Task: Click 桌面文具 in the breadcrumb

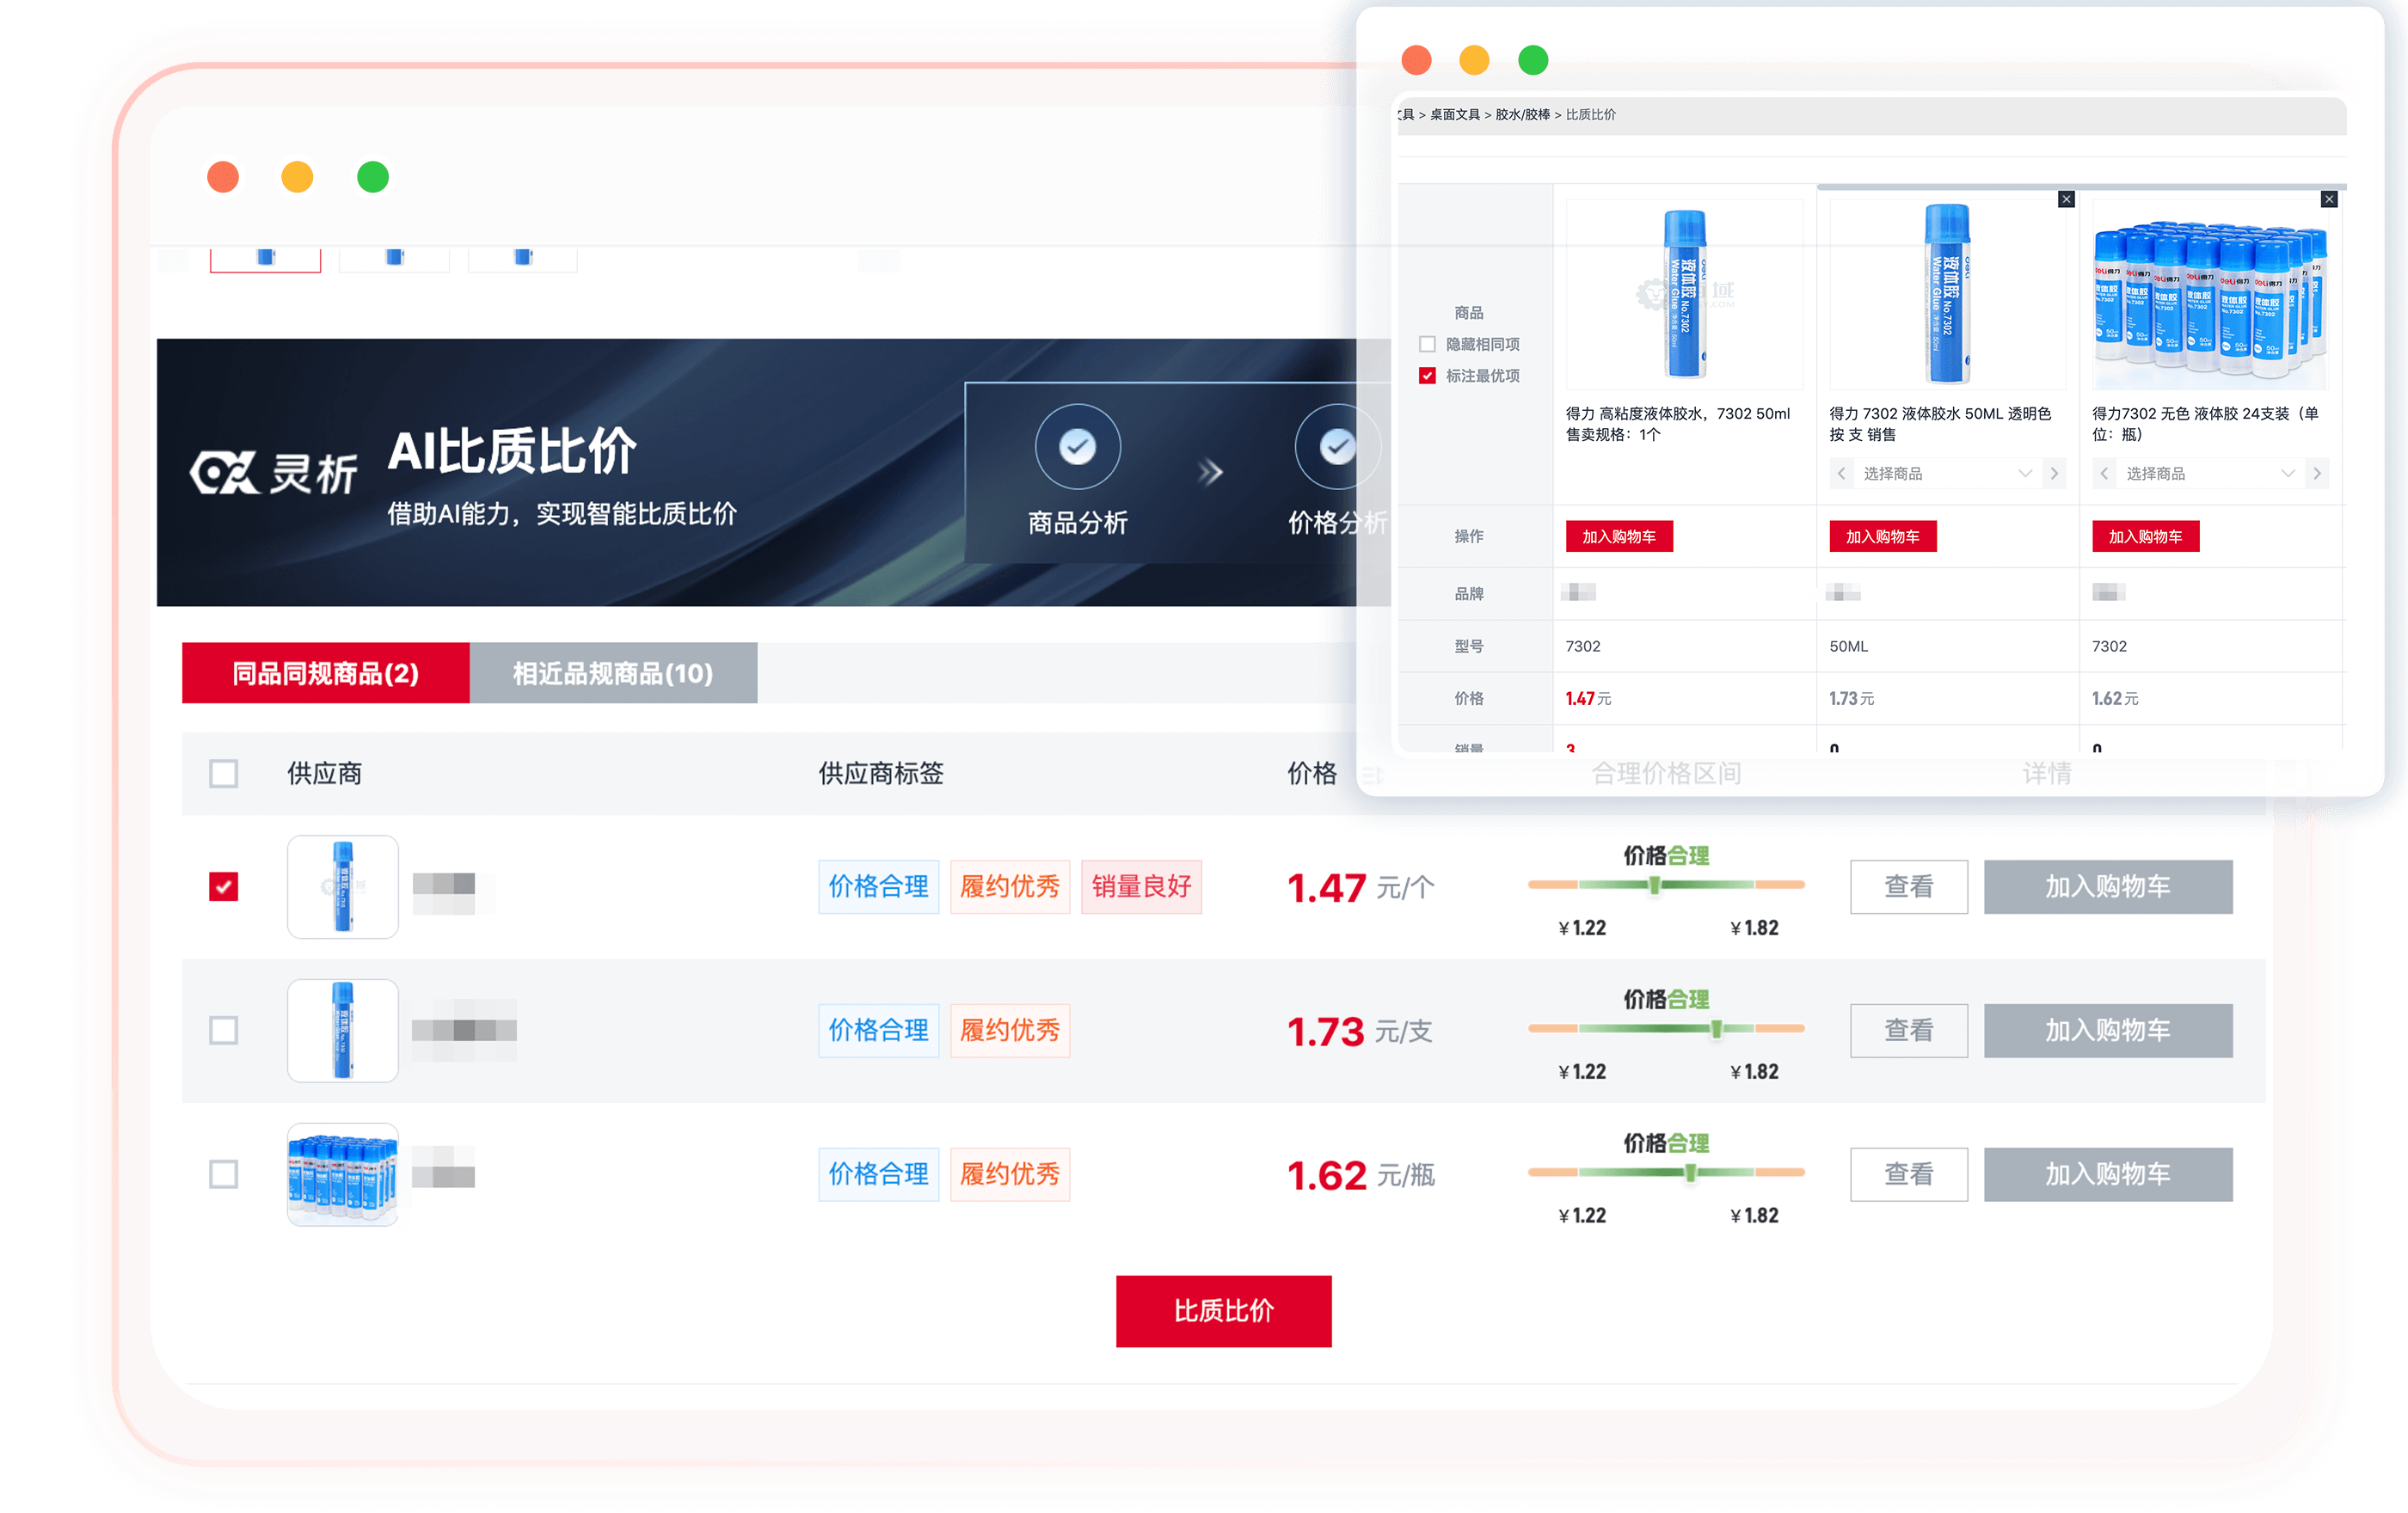Action: point(1454,115)
